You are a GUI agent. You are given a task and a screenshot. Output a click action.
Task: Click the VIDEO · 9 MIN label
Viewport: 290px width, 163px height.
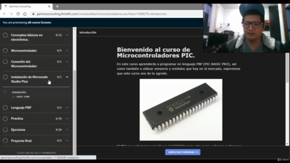pos(23,96)
